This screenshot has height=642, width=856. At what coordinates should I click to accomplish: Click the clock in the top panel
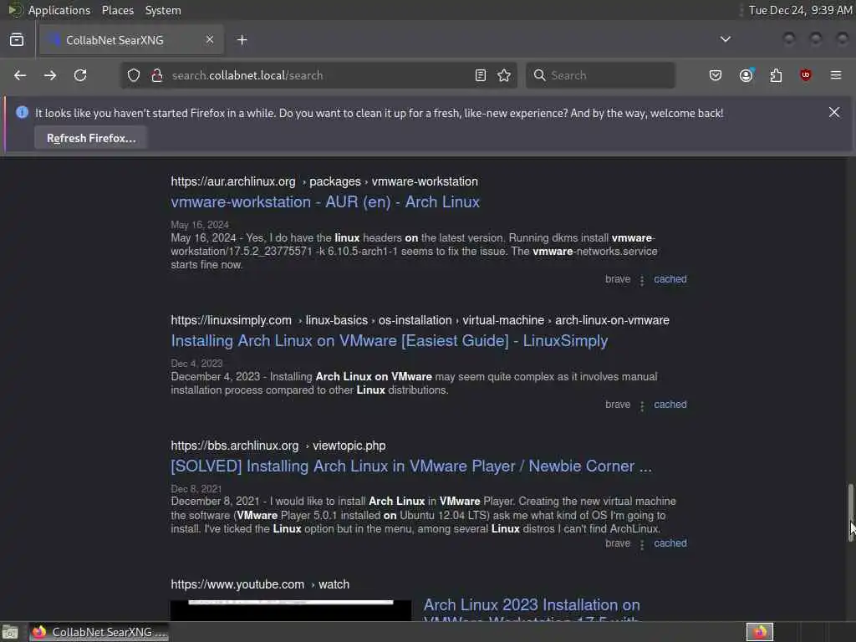(800, 10)
